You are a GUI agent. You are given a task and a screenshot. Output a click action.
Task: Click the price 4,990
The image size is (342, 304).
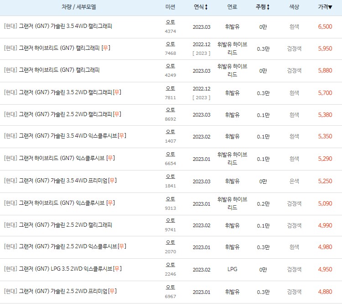tap(325, 225)
